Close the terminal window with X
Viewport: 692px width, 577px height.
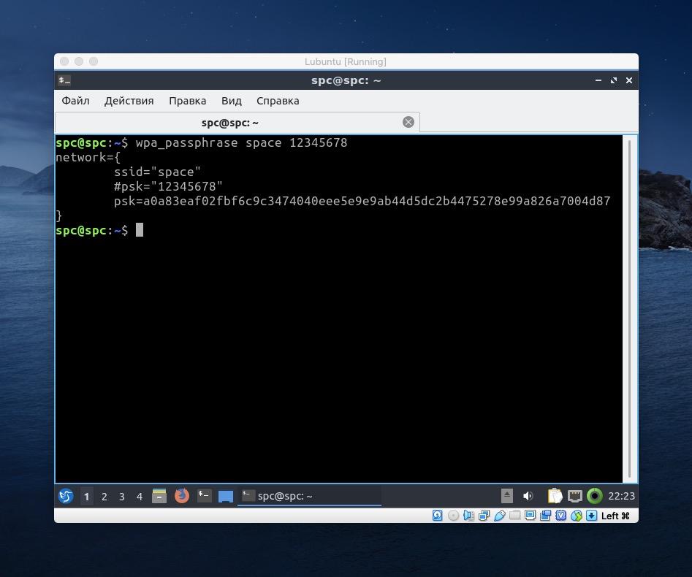tap(629, 80)
